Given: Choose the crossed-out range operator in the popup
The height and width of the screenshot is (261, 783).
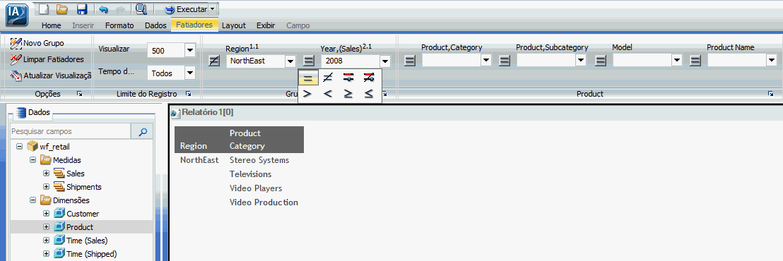Looking at the screenshot, I should pos(368,78).
